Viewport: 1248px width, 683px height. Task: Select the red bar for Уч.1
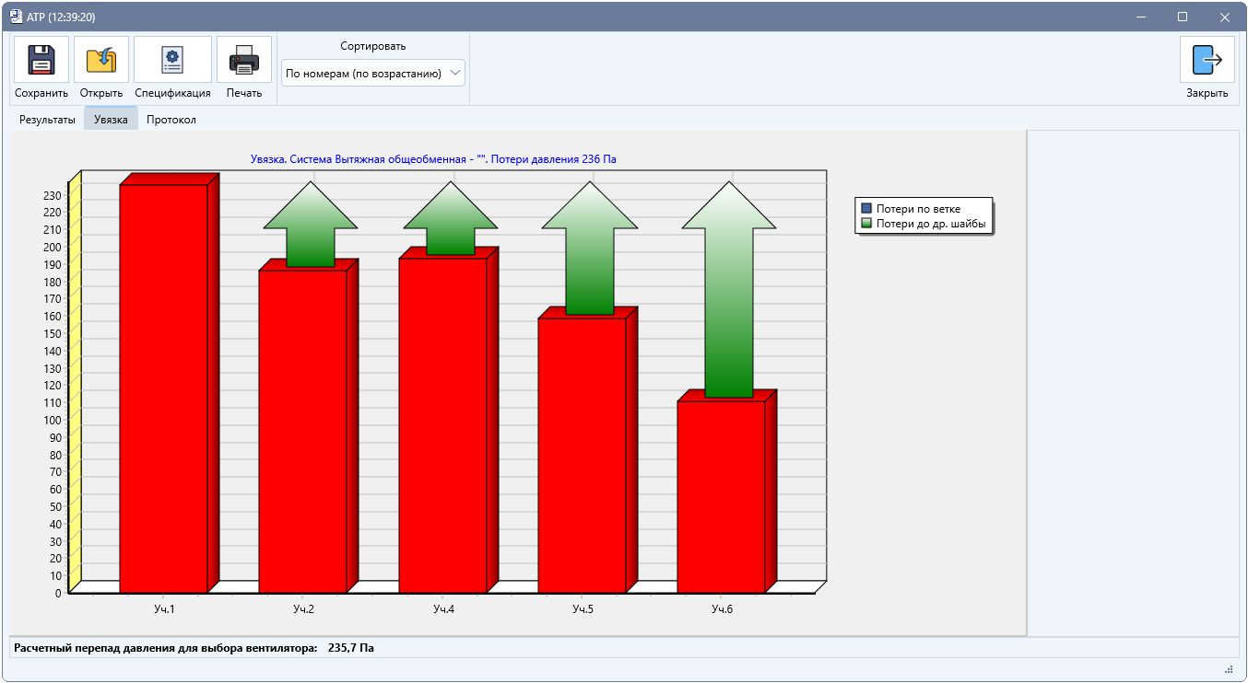(x=164, y=388)
